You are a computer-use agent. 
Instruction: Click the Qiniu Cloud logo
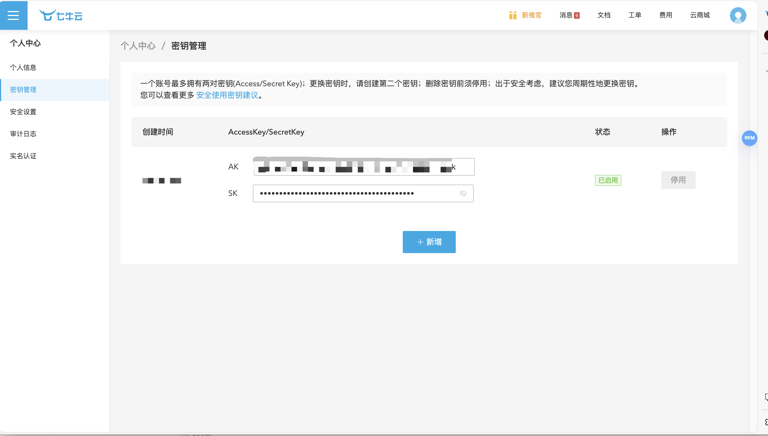tap(61, 15)
